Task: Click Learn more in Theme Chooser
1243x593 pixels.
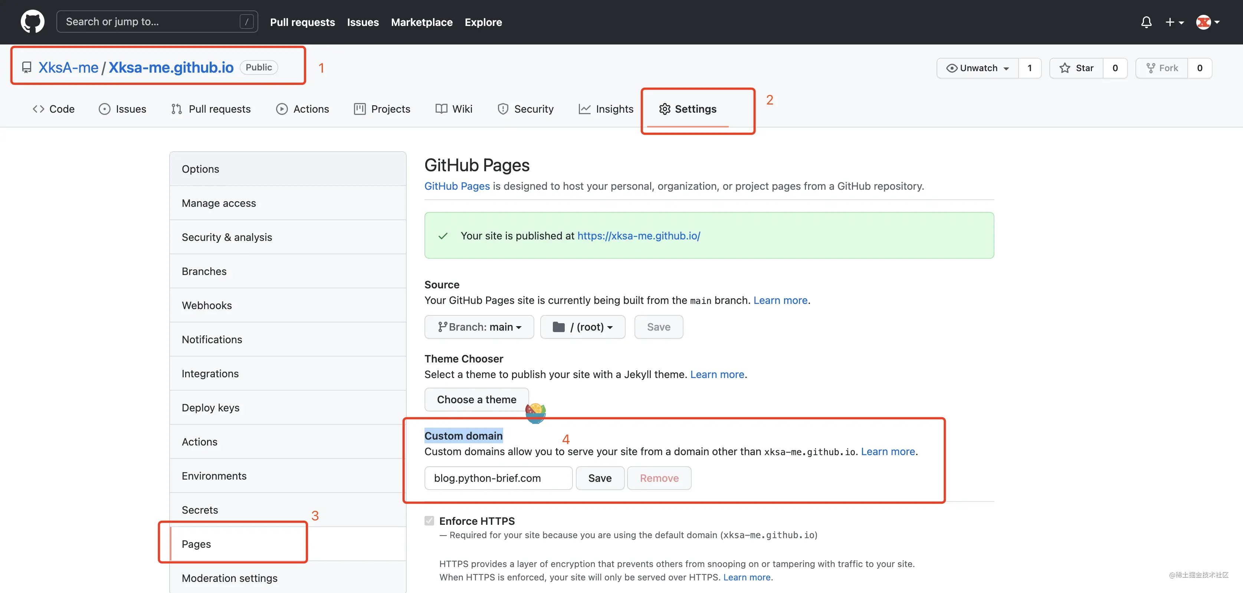Action: click(x=717, y=375)
